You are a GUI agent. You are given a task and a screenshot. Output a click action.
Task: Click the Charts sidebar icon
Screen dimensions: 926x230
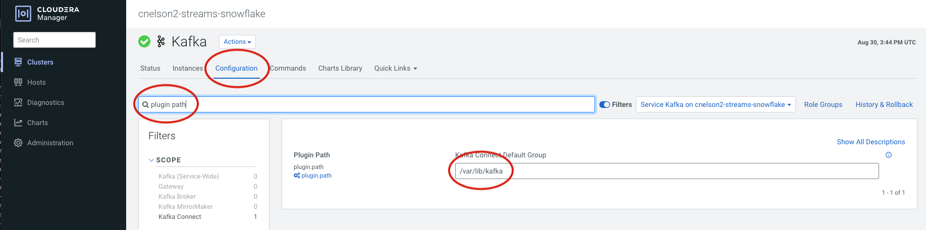pos(18,123)
